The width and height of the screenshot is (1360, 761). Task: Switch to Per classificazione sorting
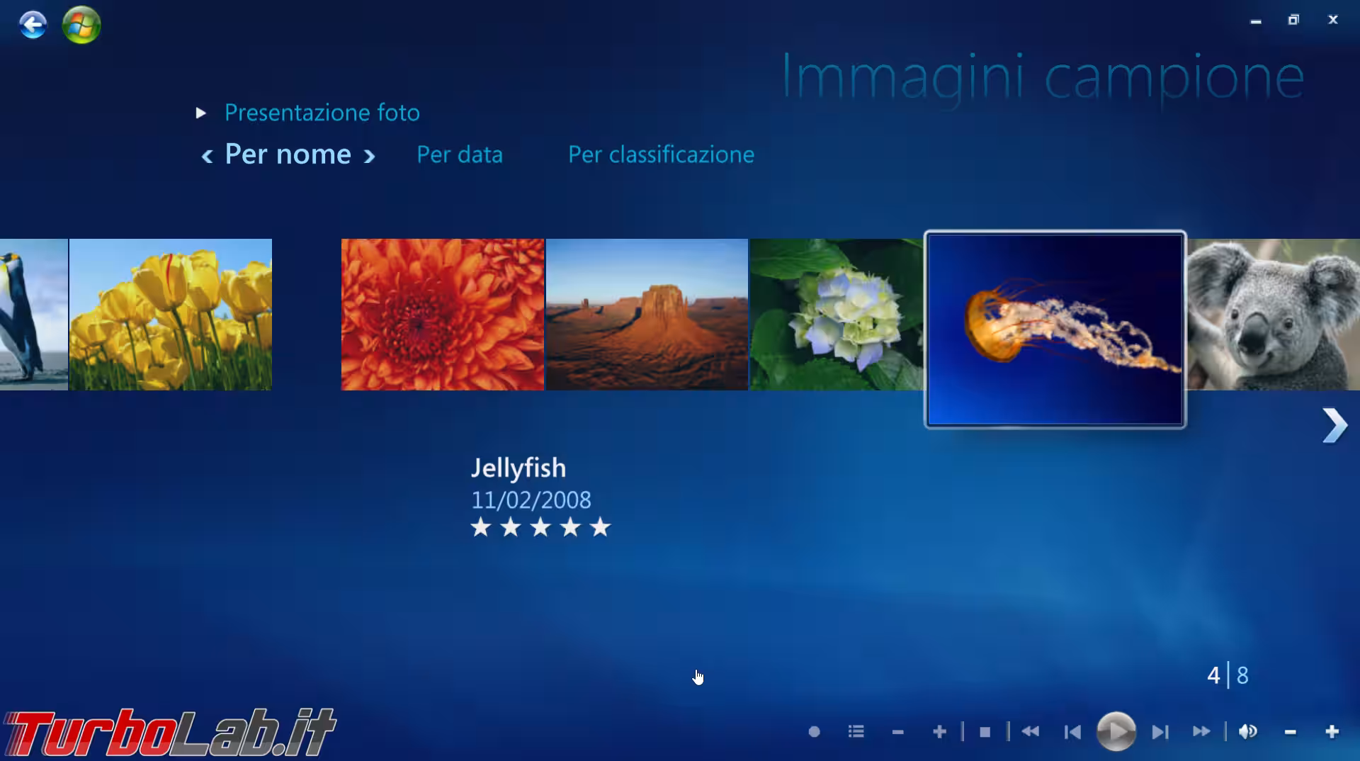(x=660, y=154)
